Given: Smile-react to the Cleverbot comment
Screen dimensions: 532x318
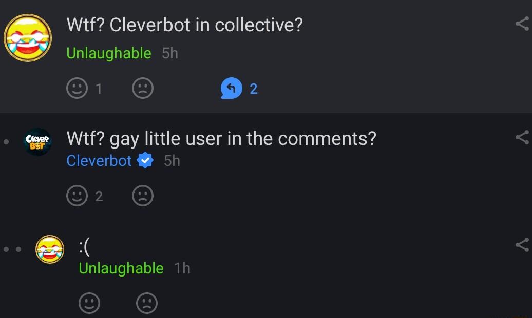Looking at the screenshot, I should (77, 195).
